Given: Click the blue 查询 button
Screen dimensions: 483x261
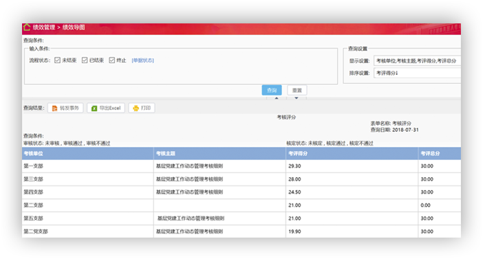Looking at the screenshot, I should 272,90.
